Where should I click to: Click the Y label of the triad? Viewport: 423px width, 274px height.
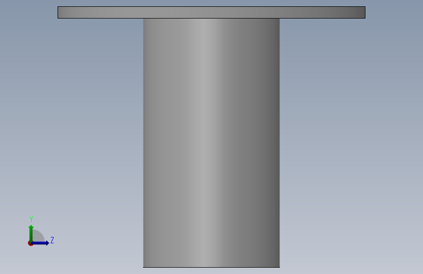tap(31, 219)
